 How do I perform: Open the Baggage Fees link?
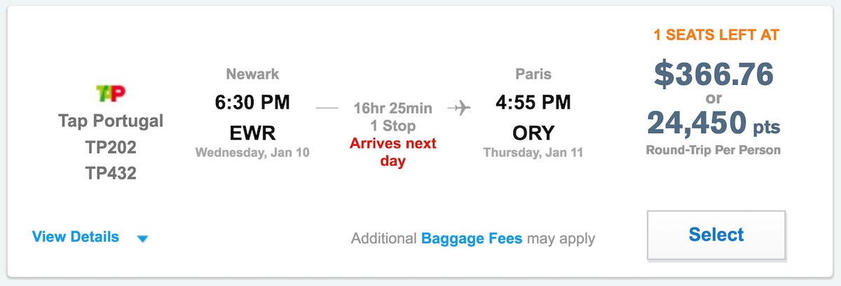[x=472, y=238]
